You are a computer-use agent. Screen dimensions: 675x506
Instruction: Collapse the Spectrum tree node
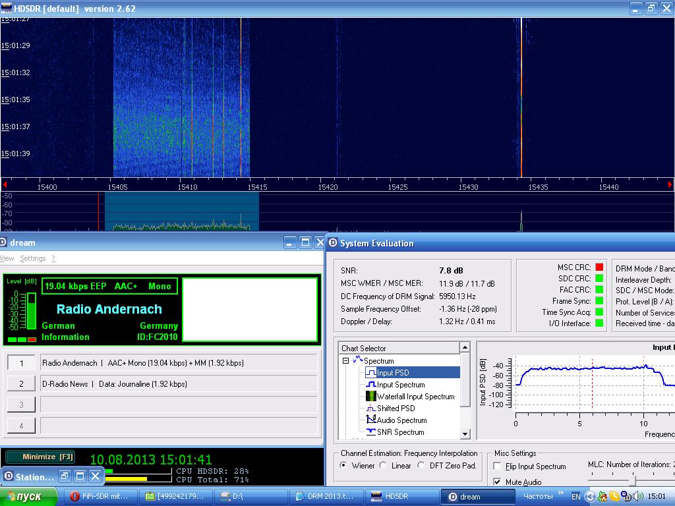[345, 360]
